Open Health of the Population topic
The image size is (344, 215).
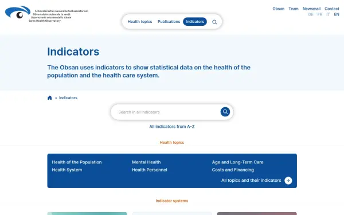[x=77, y=162]
